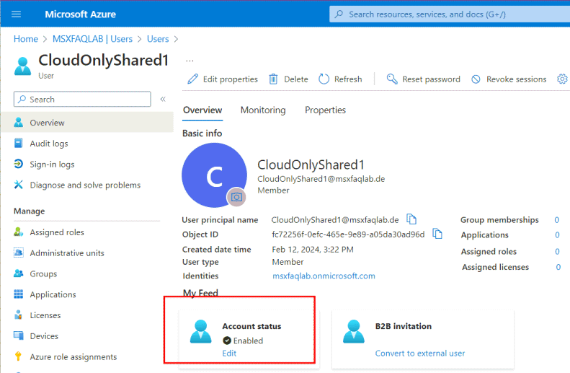Click Reset password in the command bar
Screen dimensions: 570x373
(x=431, y=79)
